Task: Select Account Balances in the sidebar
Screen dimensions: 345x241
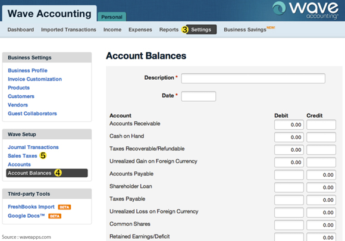Action: click(47, 173)
